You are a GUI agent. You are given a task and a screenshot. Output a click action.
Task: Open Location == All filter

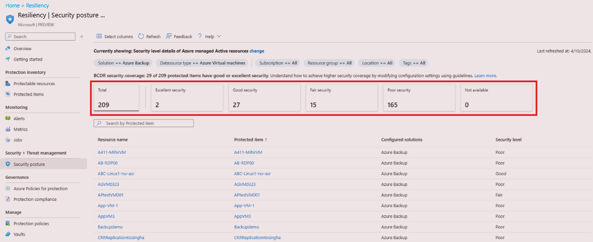tap(377, 63)
